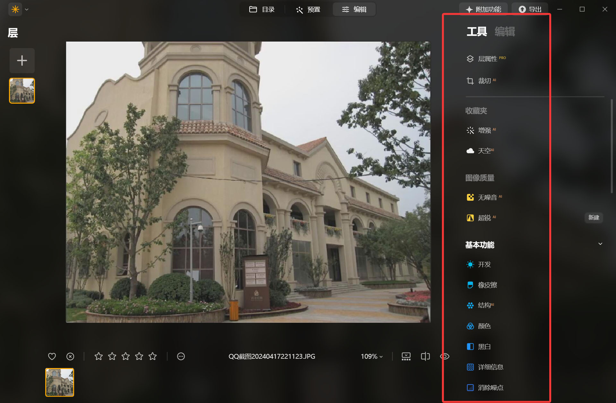Rate the photo three stars
The image size is (616, 403).
click(x=125, y=356)
